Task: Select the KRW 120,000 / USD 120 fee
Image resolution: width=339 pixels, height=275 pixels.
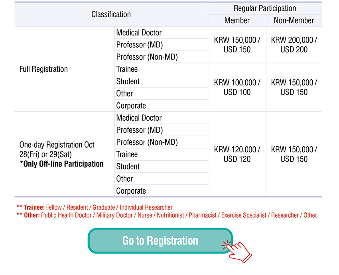Action: tap(237, 154)
